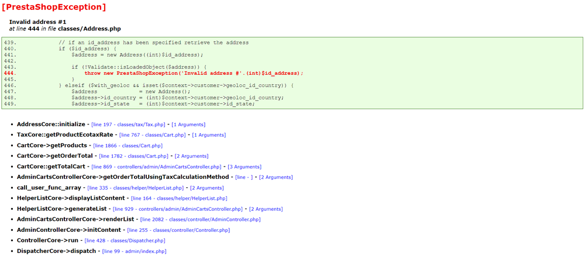Screen dimensions: 585x271
Task: Expand 1 Arguments for AddressCore::initialize
Action: point(188,125)
